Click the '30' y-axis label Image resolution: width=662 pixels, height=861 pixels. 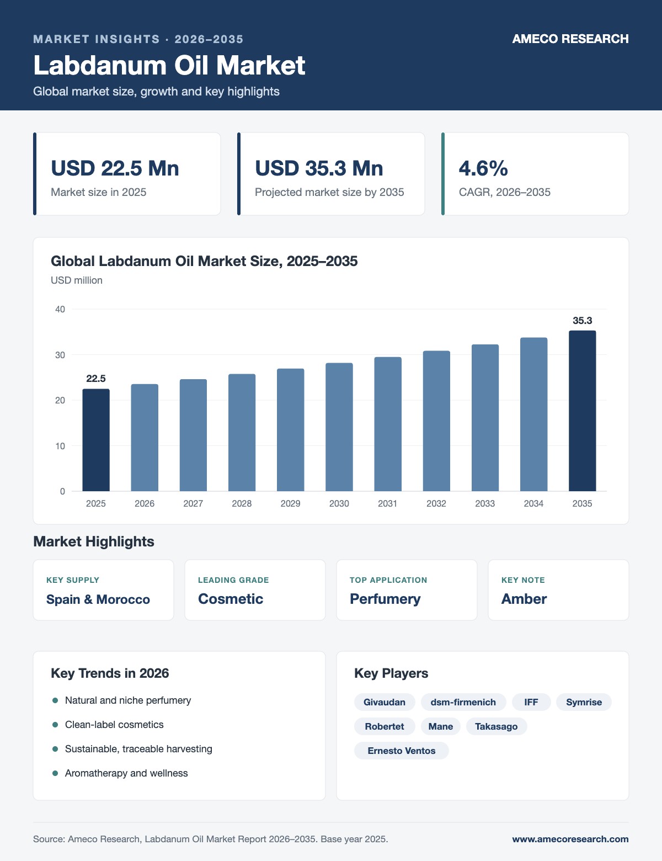click(60, 355)
